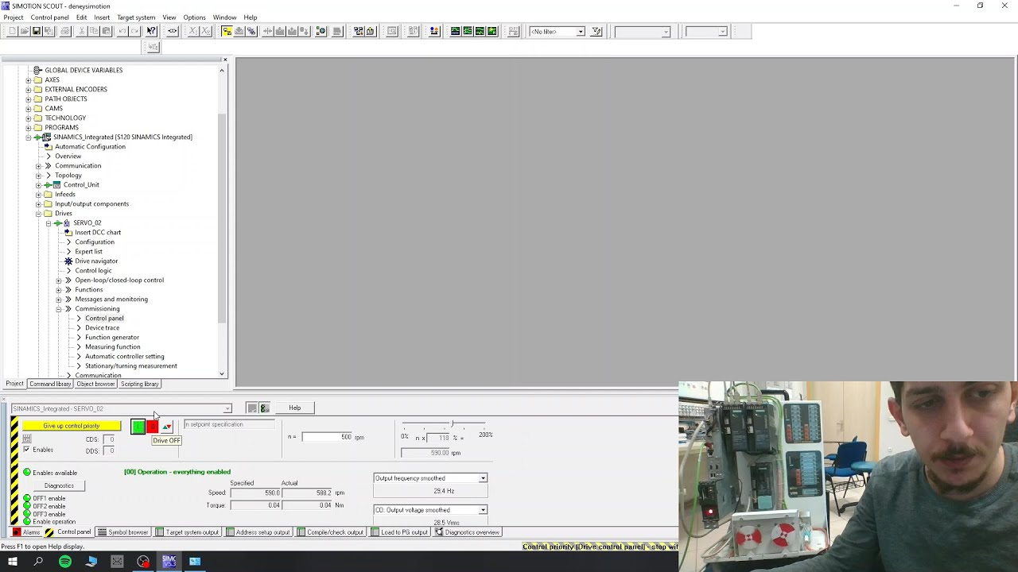1018x572 pixels.
Task: Switch to the Alarms tab
Action: click(27, 532)
